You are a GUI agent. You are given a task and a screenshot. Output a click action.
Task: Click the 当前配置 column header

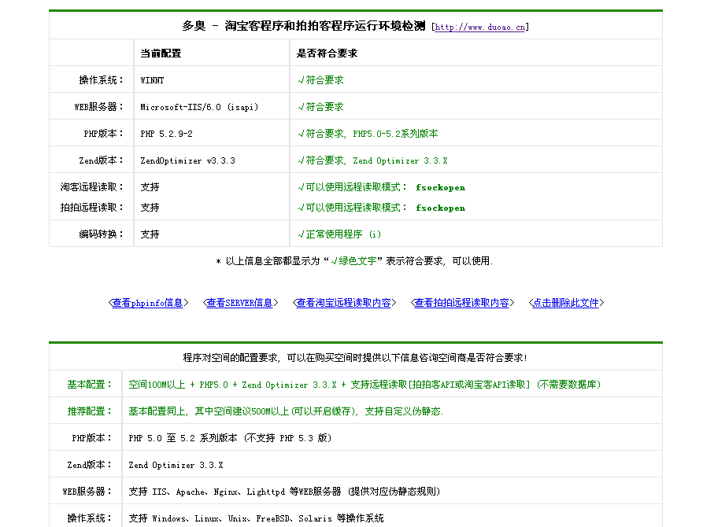tap(161, 53)
